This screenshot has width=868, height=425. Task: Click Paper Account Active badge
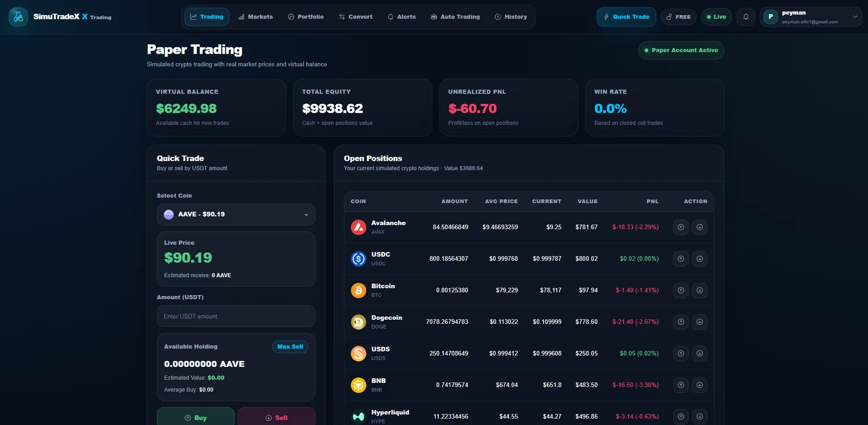click(x=681, y=50)
